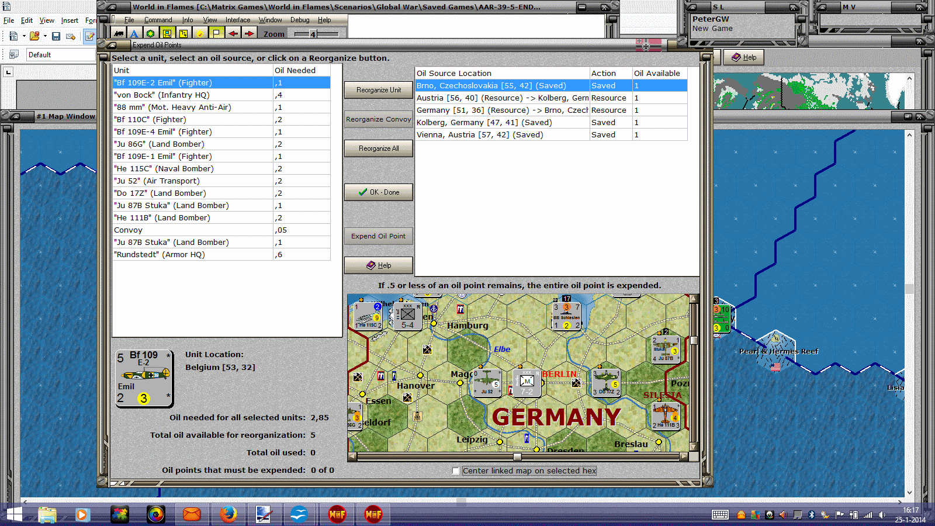
Task: Click the Expend Oil Point button
Action: pos(379,236)
